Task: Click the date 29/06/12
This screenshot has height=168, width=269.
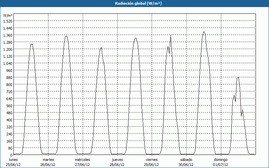Action: coord(151,165)
